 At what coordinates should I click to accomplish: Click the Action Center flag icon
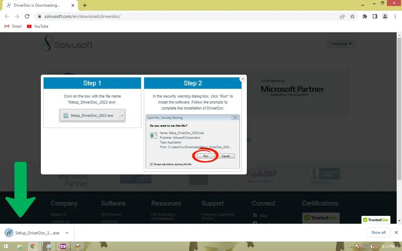click(357, 247)
